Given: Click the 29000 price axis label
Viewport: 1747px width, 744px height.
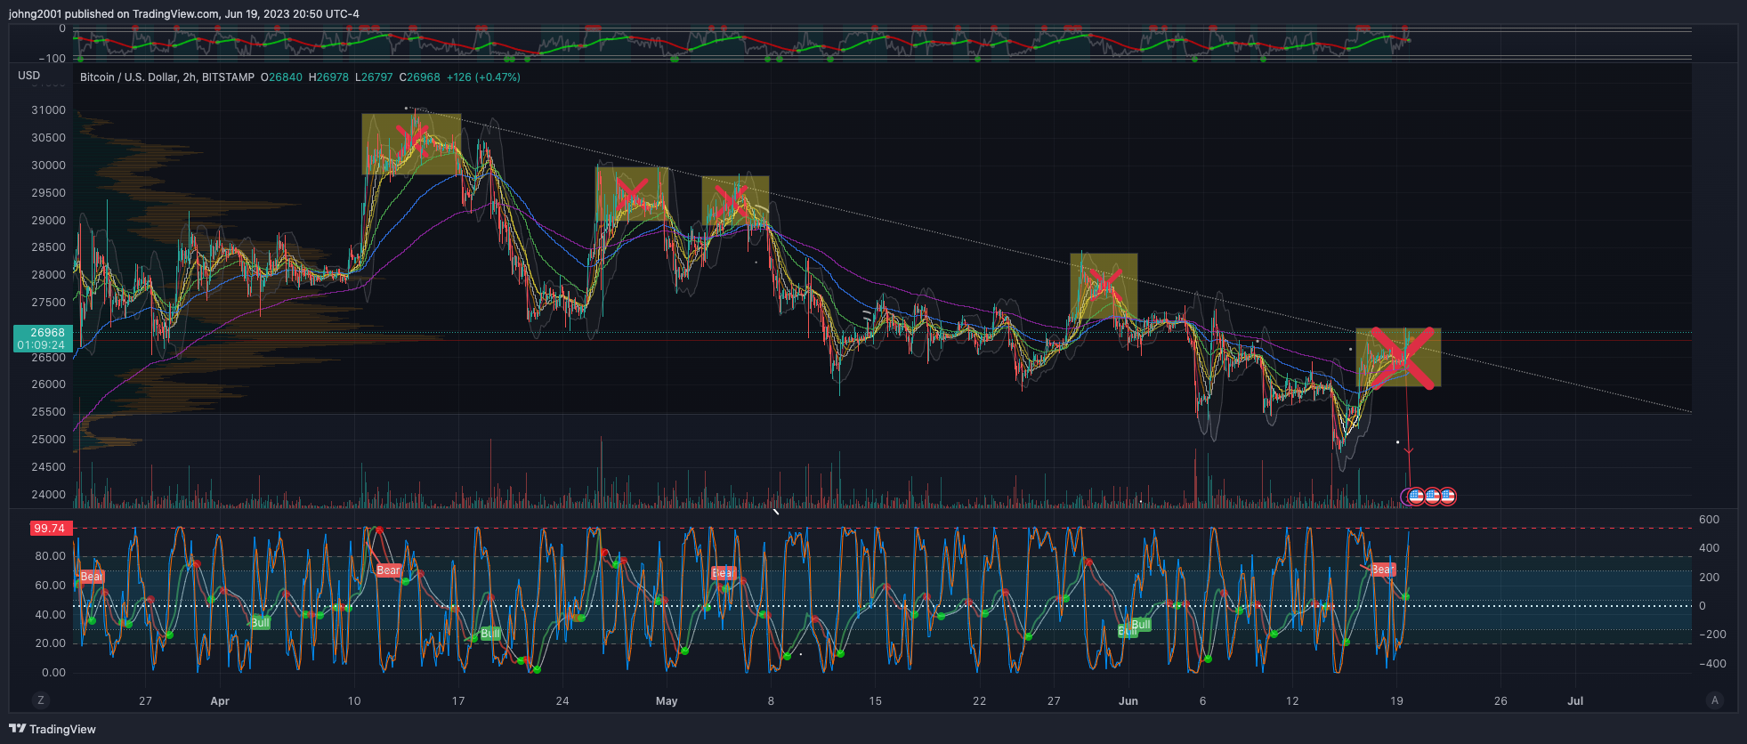Looking at the screenshot, I should 49,221.
